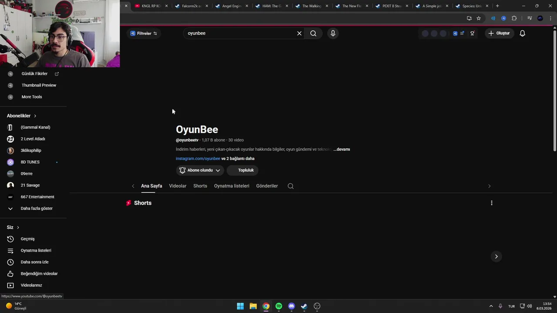Open new browser tab
The height and width of the screenshot is (313, 557).
pyautogui.click(x=497, y=6)
